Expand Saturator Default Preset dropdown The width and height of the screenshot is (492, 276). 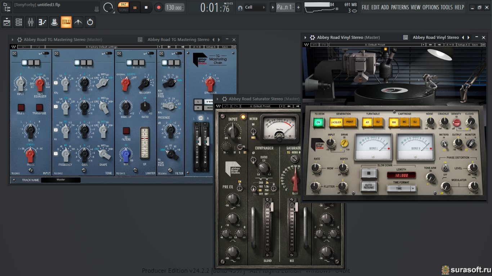pyautogui.click(x=281, y=106)
